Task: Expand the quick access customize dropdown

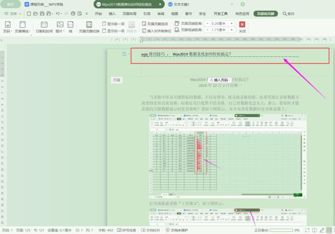Action: point(87,14)
